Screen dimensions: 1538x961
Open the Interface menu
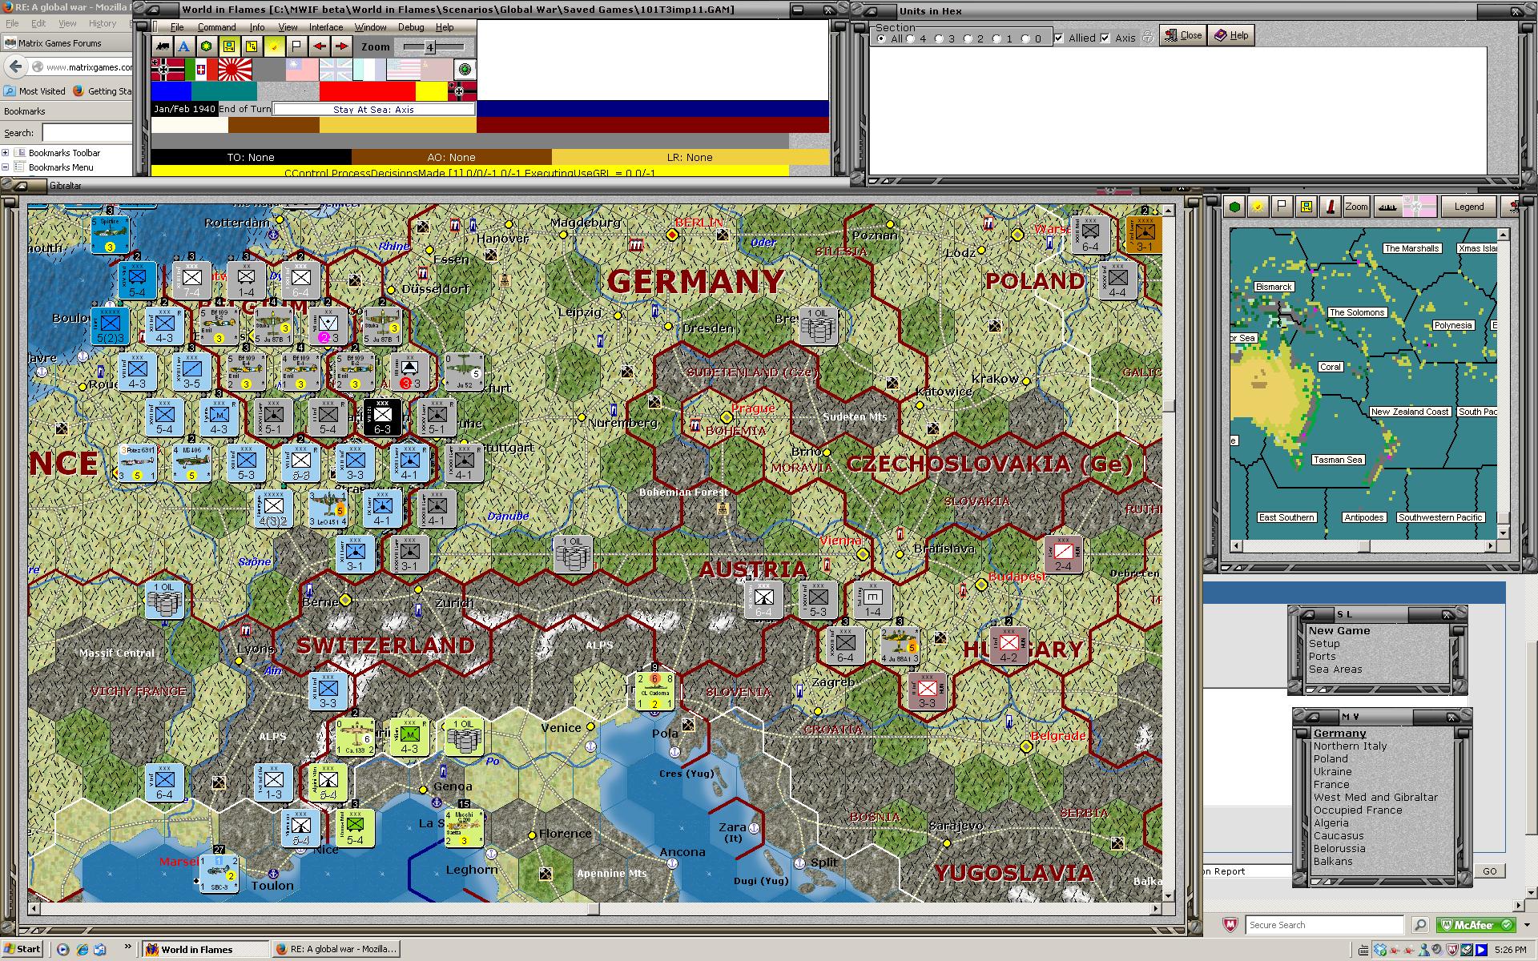[x=326, y=27]
